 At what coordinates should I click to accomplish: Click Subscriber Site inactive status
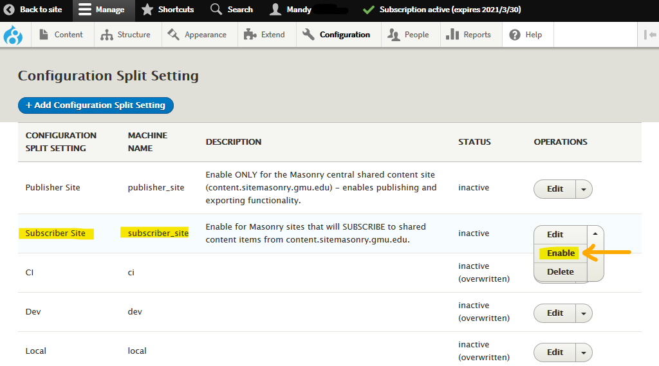point(474,233)
